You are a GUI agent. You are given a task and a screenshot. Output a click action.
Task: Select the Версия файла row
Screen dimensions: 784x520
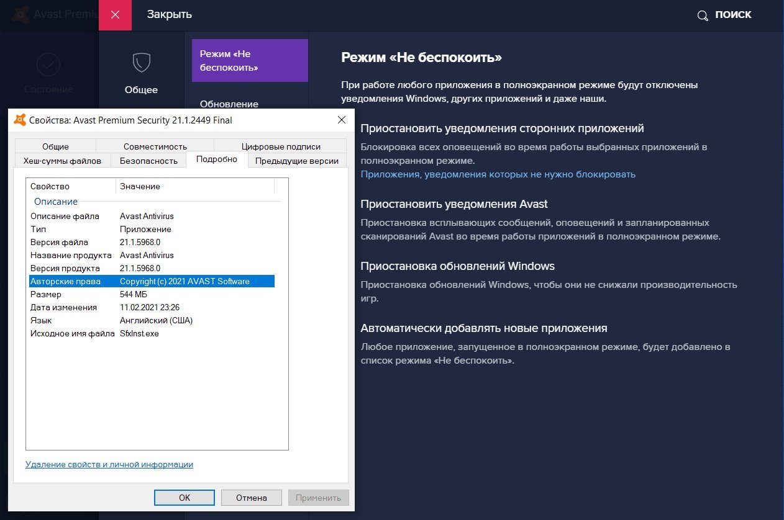pyautogui.click(x=150, y=242)
